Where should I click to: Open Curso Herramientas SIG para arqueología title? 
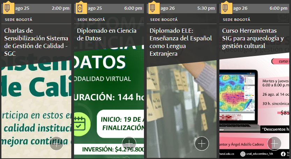(253, 38)
